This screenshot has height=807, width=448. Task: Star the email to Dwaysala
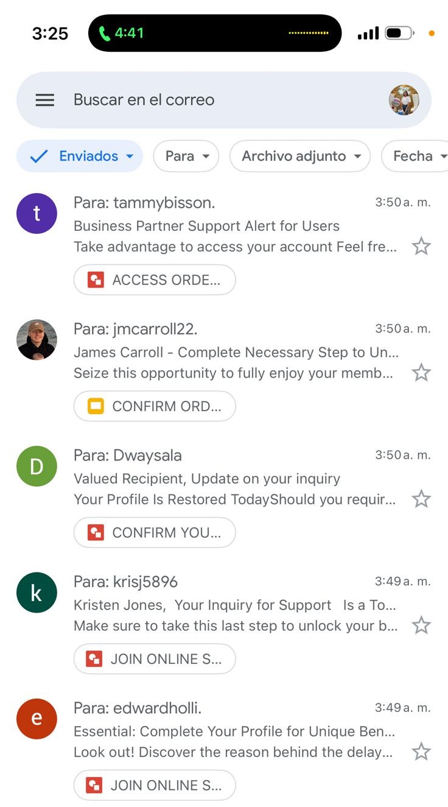pos(421,499)
